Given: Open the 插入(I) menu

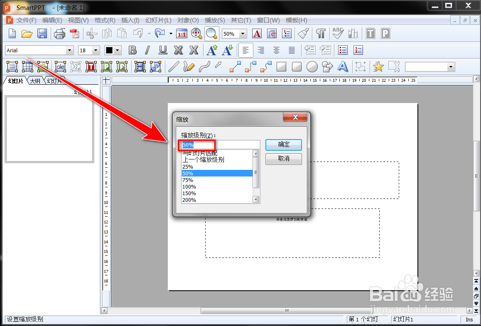Looking at the screenshot, I should [130, 20].
